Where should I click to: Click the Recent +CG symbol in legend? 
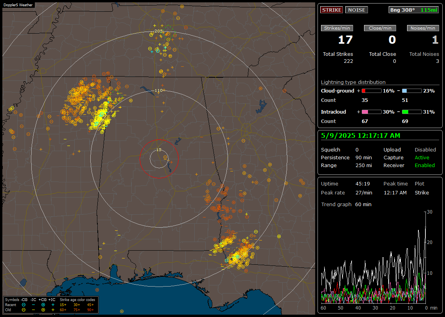pyautogui.click(x=43, y=305)
